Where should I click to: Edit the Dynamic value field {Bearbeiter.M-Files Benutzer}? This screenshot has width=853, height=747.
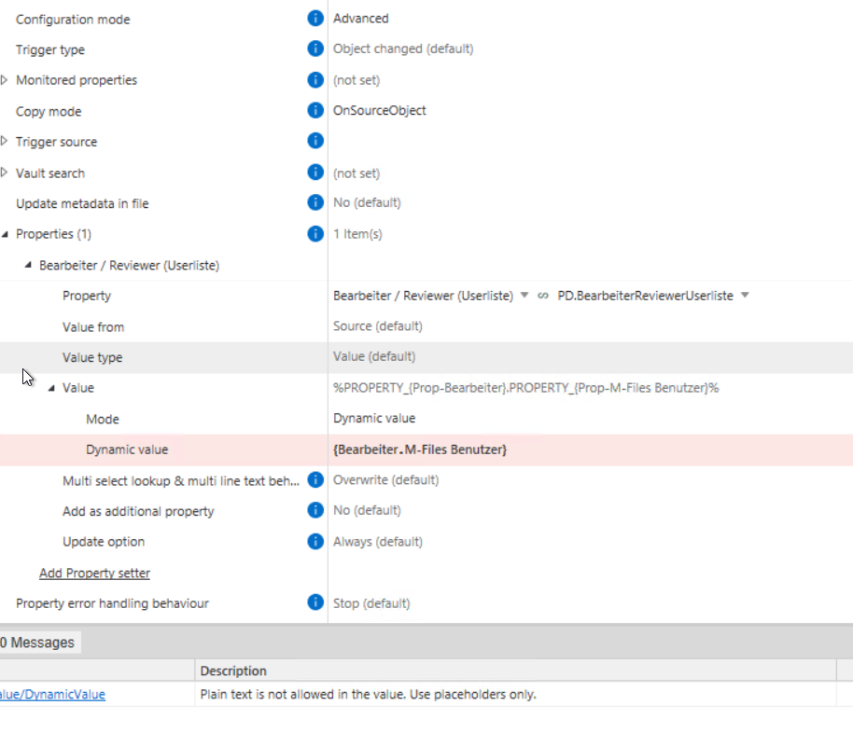pyautogui.click(x=590, y=450)
